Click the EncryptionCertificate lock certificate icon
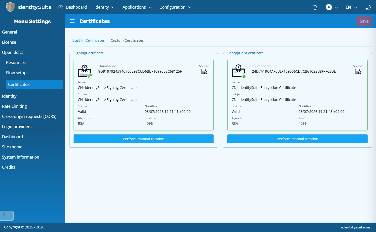Screen dimensions: 376x232 239,71
